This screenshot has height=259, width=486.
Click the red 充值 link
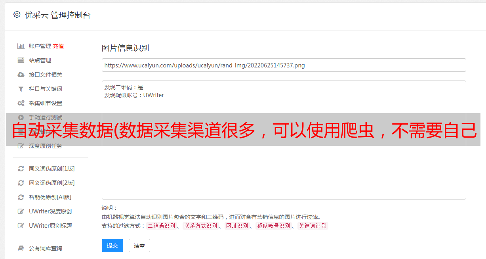58,46
